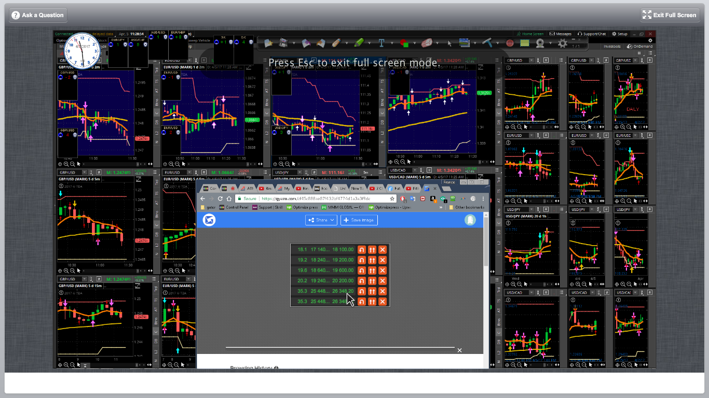Open the Setup menu in thinkorswim
The height and width of the screenshot is (398, 709).
(620, 34)
